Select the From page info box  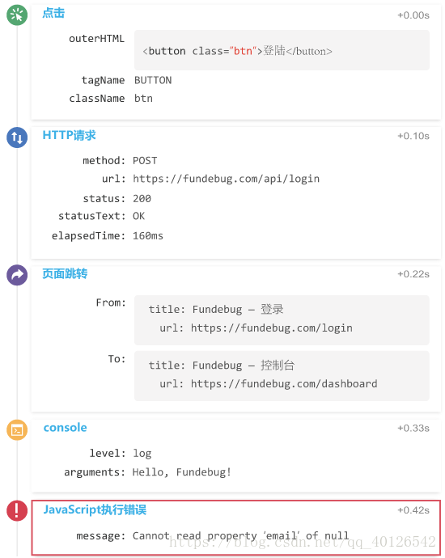point(282,320)
